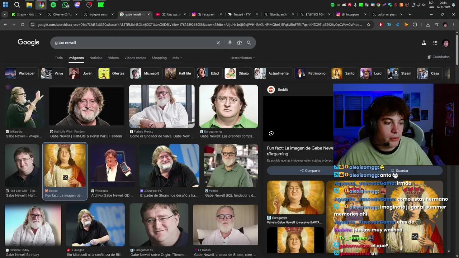Screen dimensions: 459x258
Task: Click the Guardar save button
Action: pos(399,171)
